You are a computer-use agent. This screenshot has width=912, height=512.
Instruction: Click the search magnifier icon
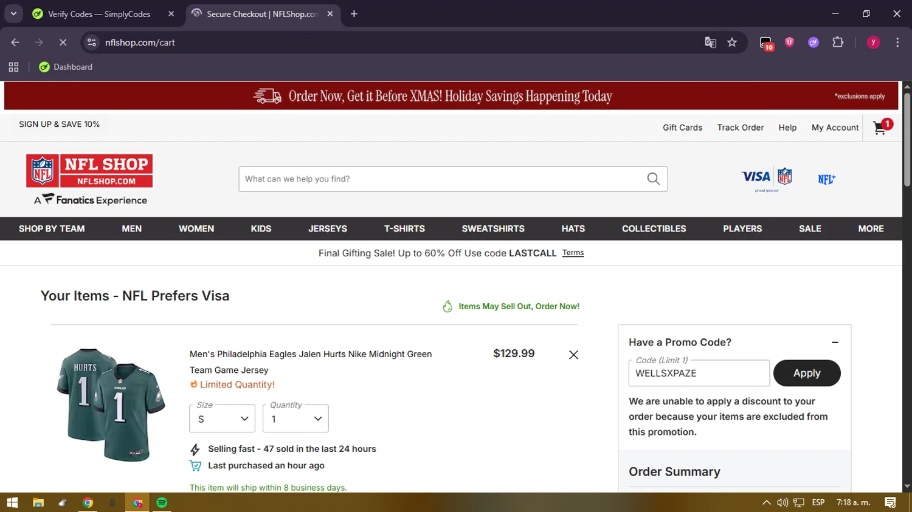[654, 179]
